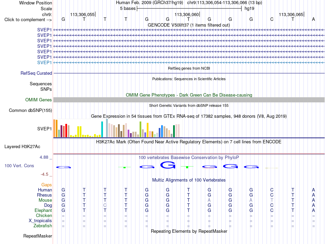Click the 113,306,055 coordinate marker

(82, 14)
